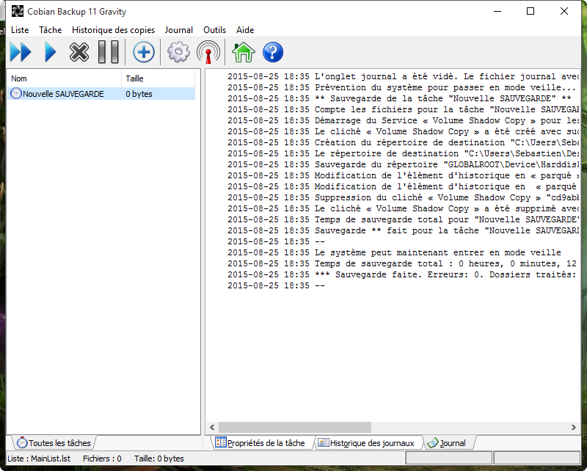Click status bar text "Fichiers : 0"
This screenshot has width=587, height=471.
(102, 459)
